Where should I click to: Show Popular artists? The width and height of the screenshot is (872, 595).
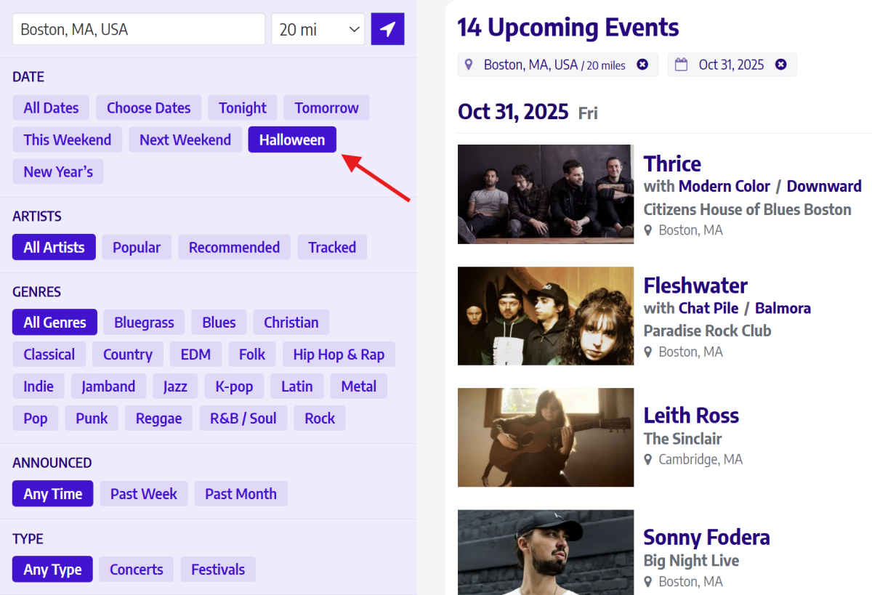(x=137, y=247)
